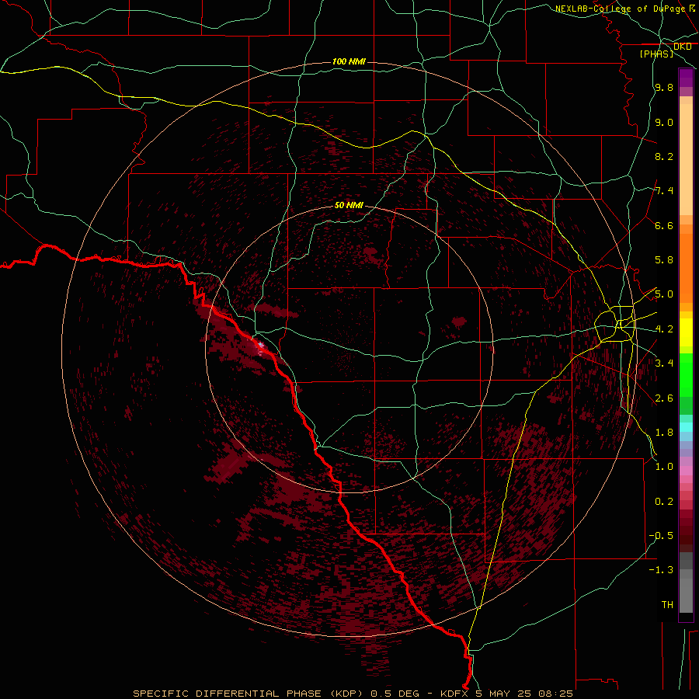Click the 3.4 value on the color scale

click(664, 363)
